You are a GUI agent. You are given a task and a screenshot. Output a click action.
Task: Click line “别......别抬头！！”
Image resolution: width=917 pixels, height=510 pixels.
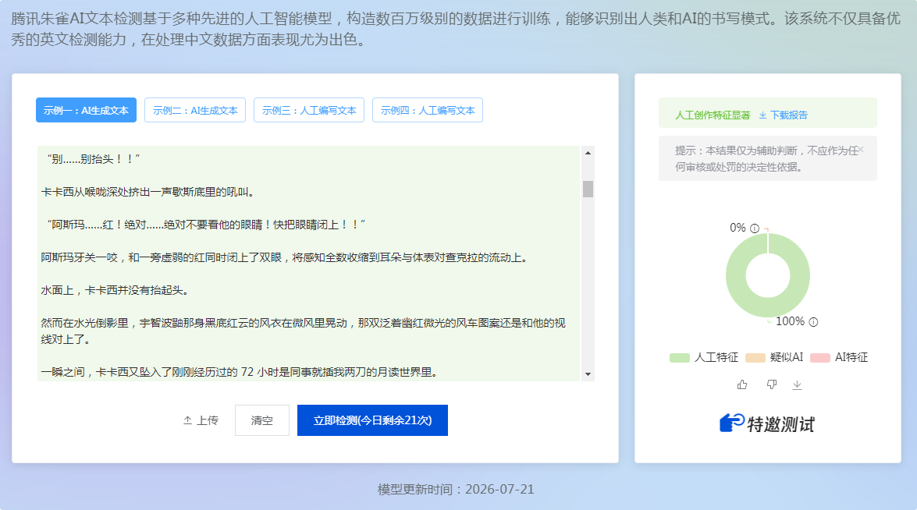[x=93, y=159]
